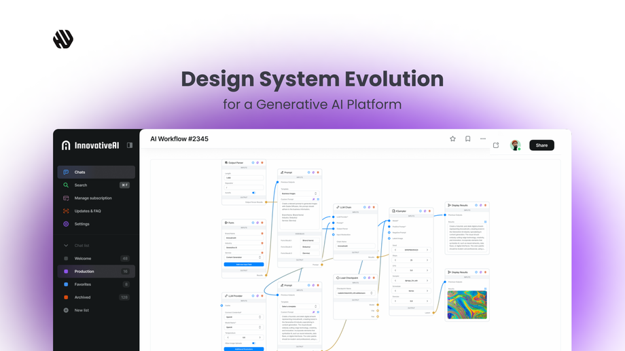Image resolution: width=625 pixels, height=351 pixels.
Task: Collapse the Chat list section
Action: point(66,245)
